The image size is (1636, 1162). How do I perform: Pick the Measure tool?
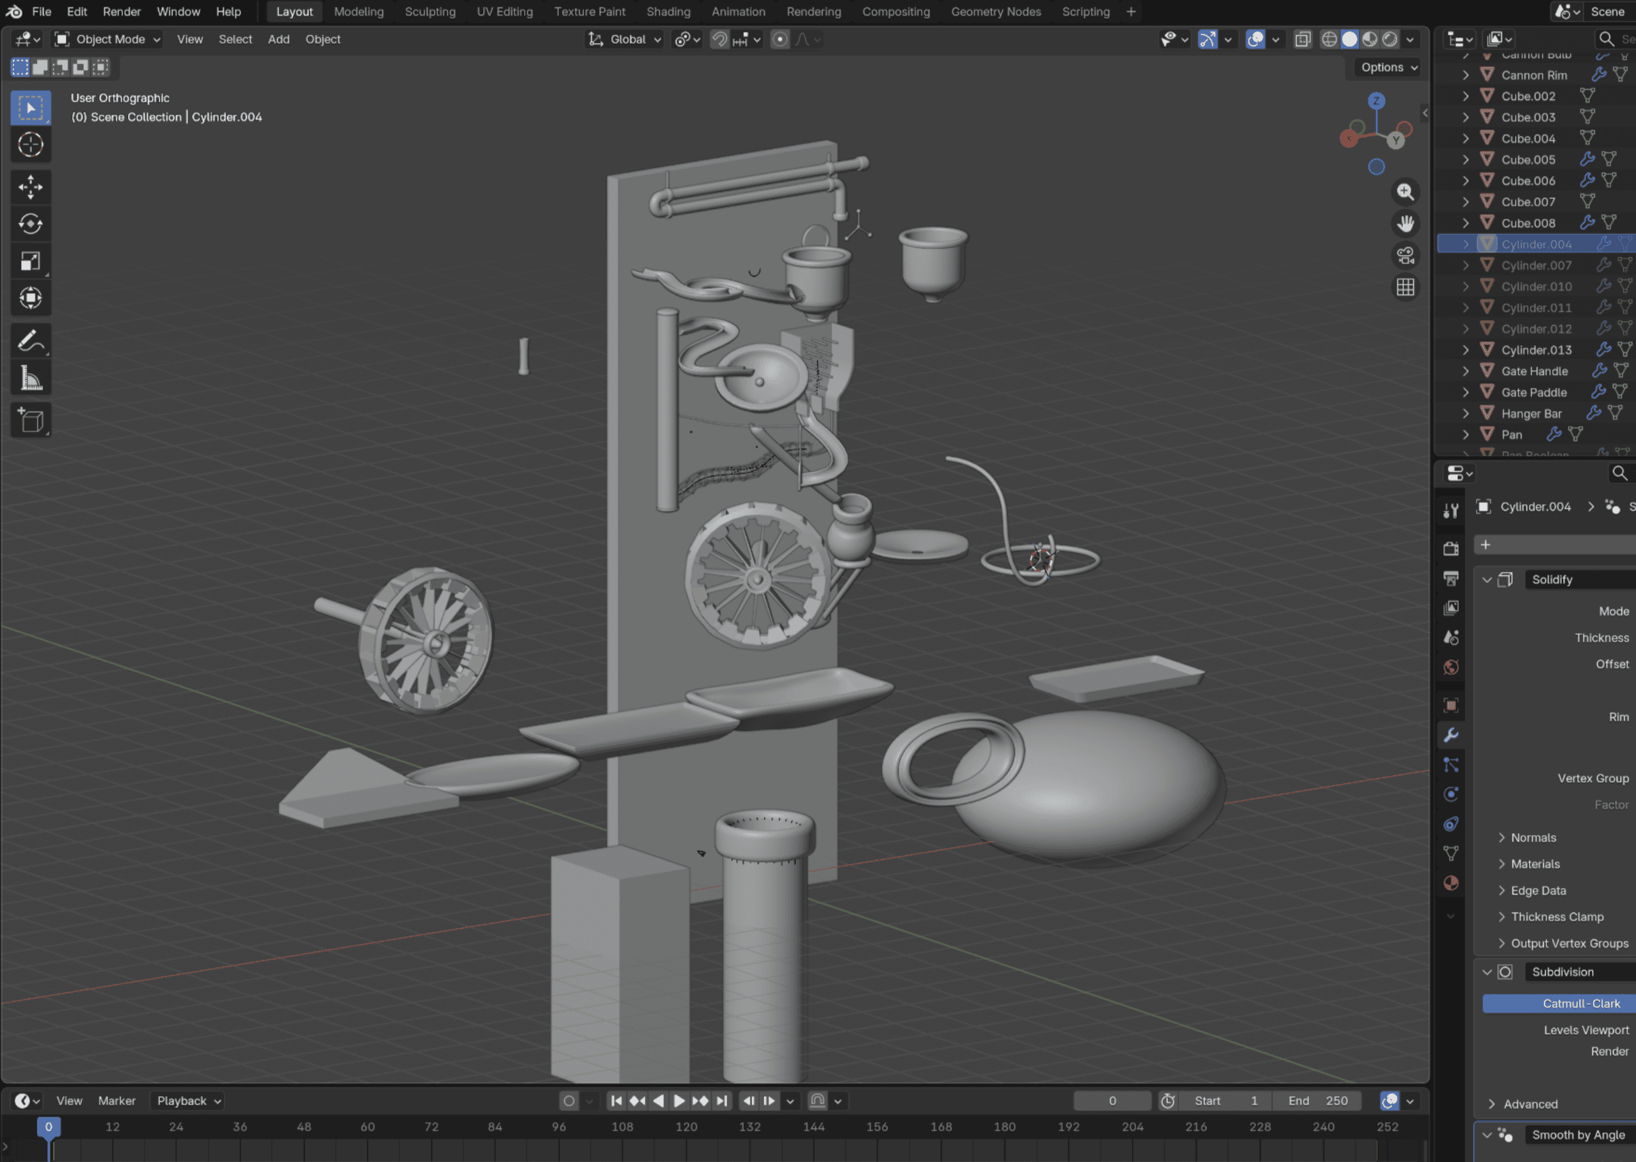pyautogui.click(x=30, y=378)
